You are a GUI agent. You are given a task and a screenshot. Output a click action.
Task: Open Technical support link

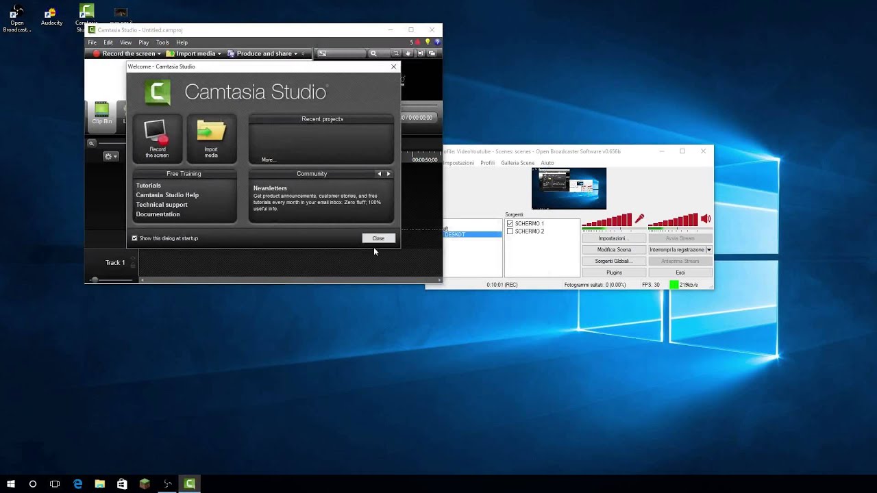pos(162,205)
